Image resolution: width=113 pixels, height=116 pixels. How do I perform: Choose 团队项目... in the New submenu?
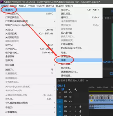[79, 14]
